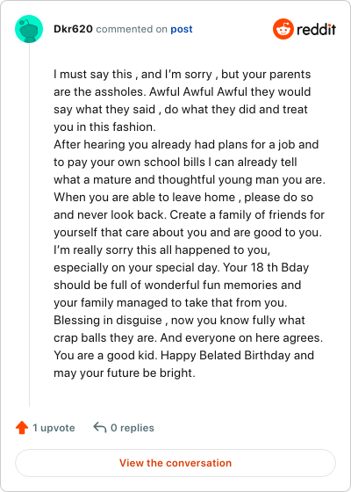
Task: Collapse the comment using the vertical thread line
Action: 30,225
